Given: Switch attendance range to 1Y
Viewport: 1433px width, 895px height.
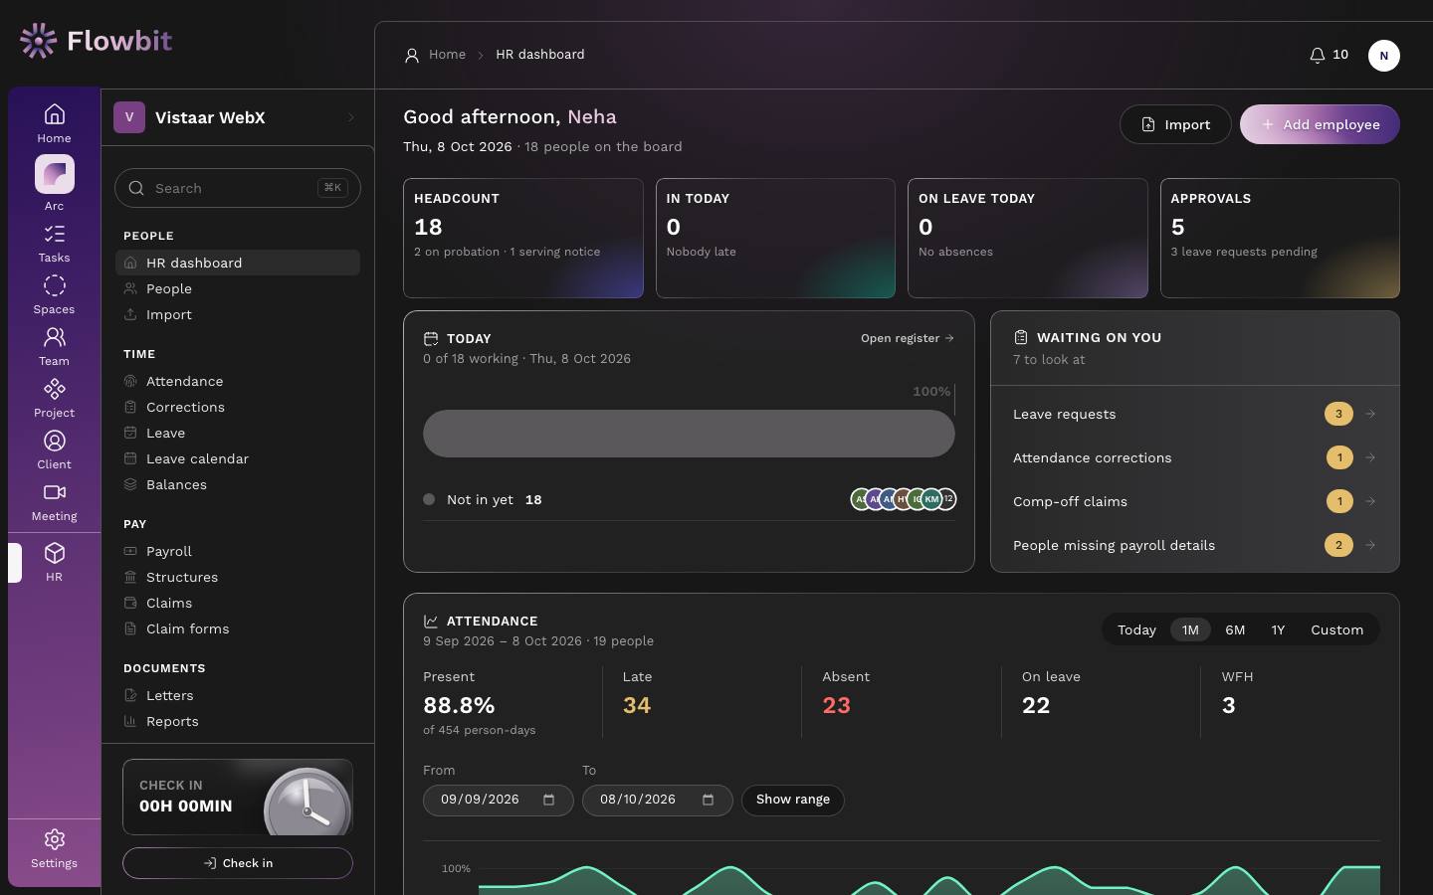Looking at the screenshot, I should pyautogui.click(x=1278, y=629).
